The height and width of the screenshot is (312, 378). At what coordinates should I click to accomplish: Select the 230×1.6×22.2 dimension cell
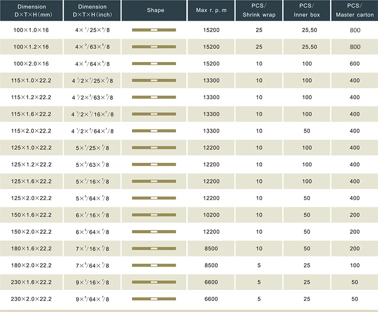(31, 282)
